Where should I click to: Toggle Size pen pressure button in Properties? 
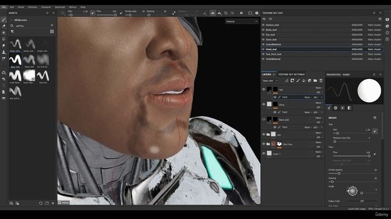pos(375,131)
